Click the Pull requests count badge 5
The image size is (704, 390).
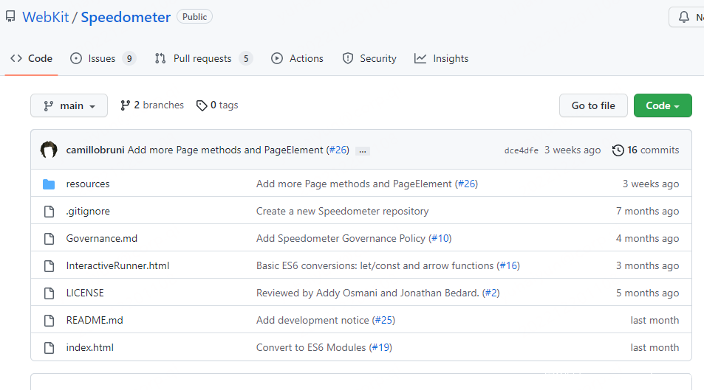point(246,59)
